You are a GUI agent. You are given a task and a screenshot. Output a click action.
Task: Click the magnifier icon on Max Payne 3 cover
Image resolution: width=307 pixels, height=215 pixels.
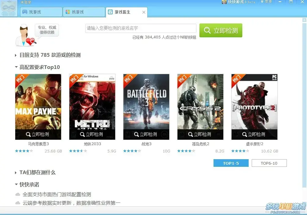28,134
